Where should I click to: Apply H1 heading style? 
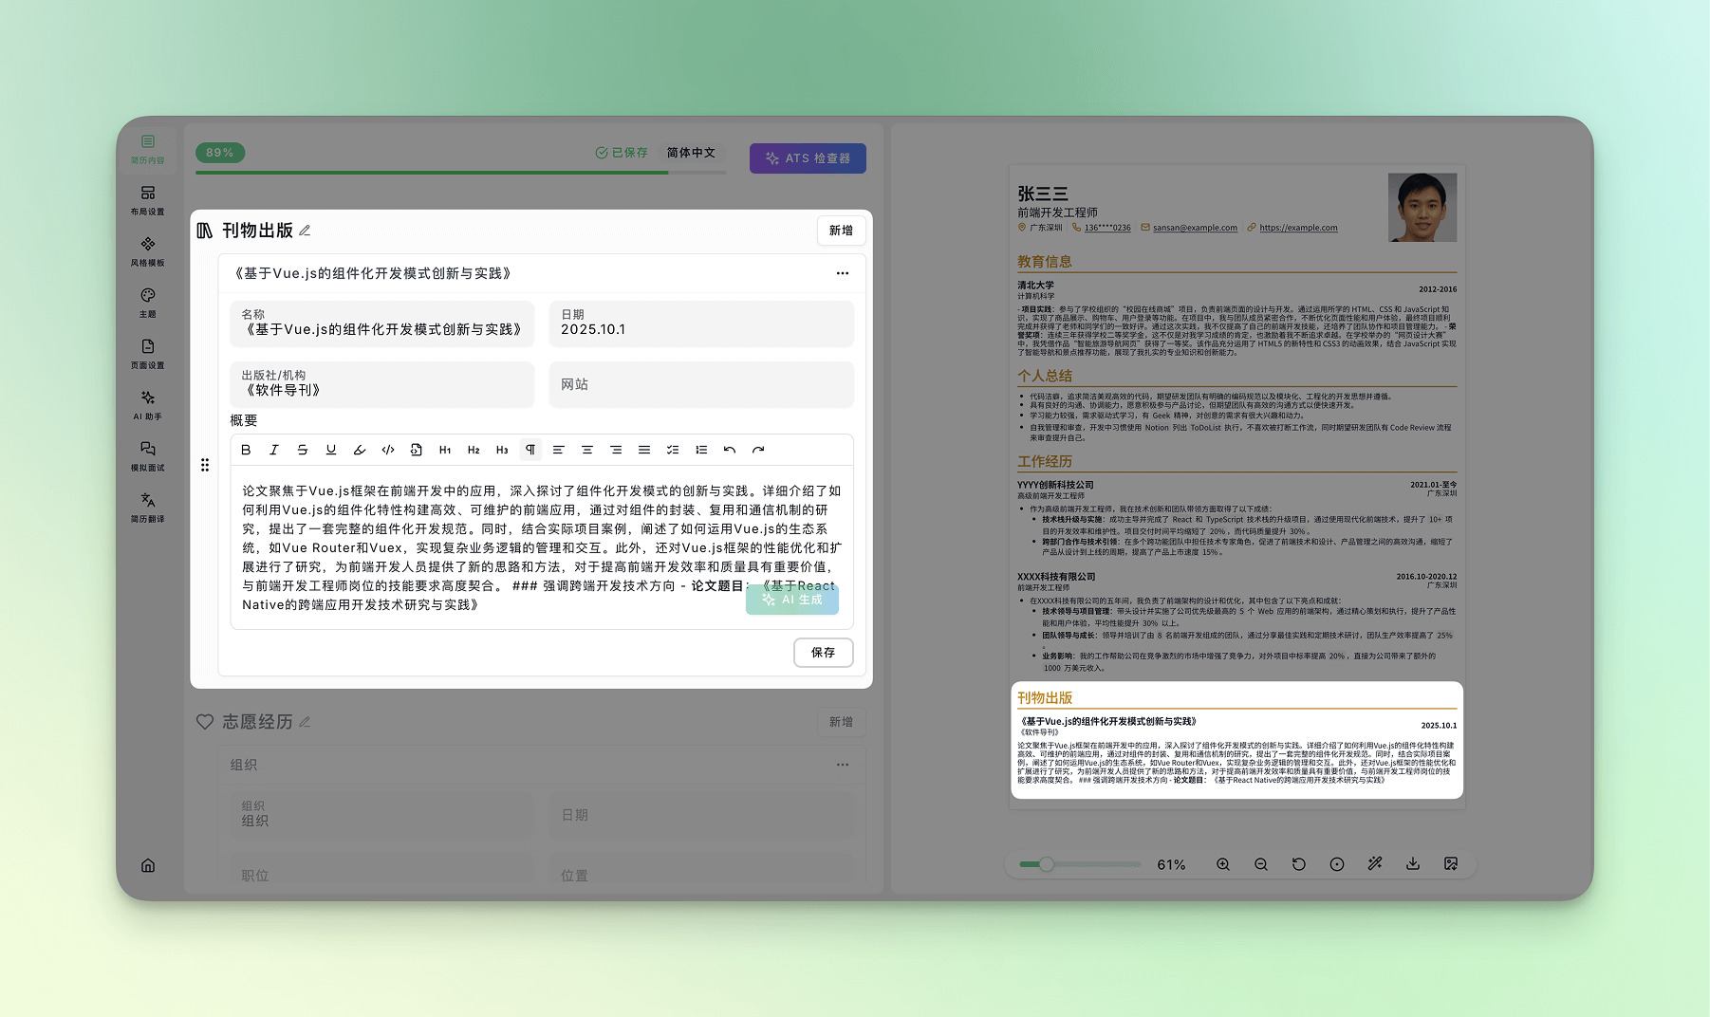(x=445, y=450)
